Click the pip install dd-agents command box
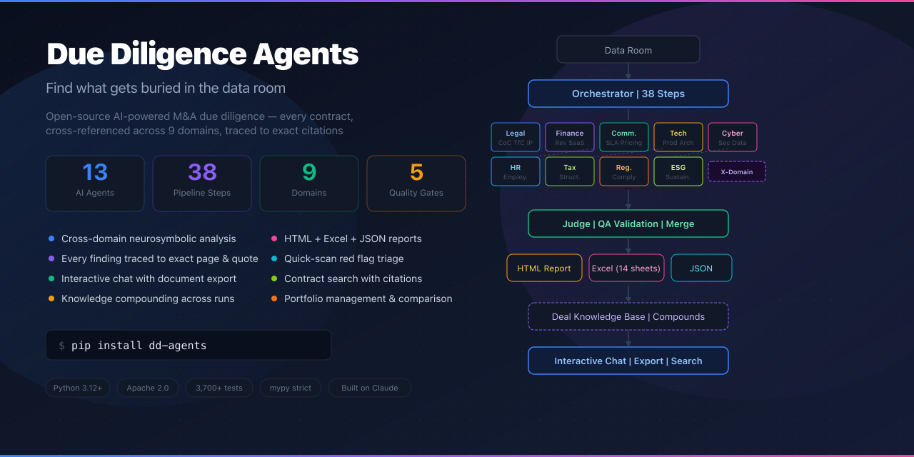The image size is (914, 457). 189,345
